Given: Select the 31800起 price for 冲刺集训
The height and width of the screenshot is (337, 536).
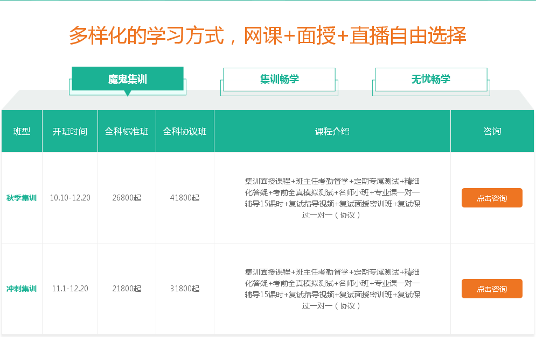Looking at the screenshot, I should coord(185,288).
